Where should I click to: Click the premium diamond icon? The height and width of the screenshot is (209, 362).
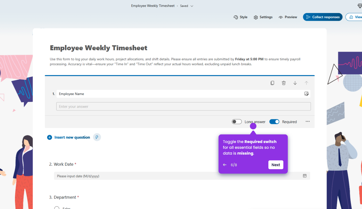pos(360,6)
